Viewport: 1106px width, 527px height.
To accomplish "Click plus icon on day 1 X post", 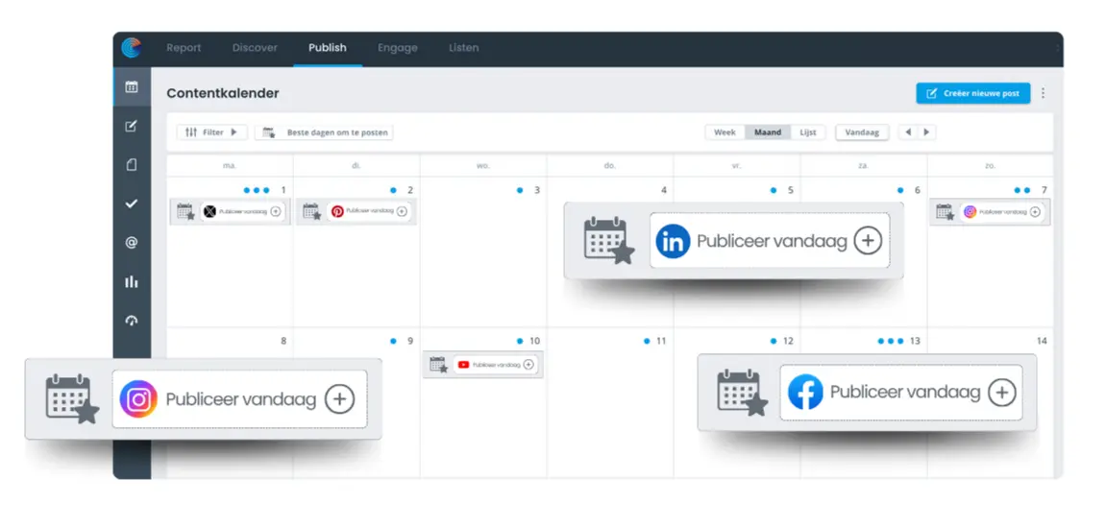I will [276, 211].
